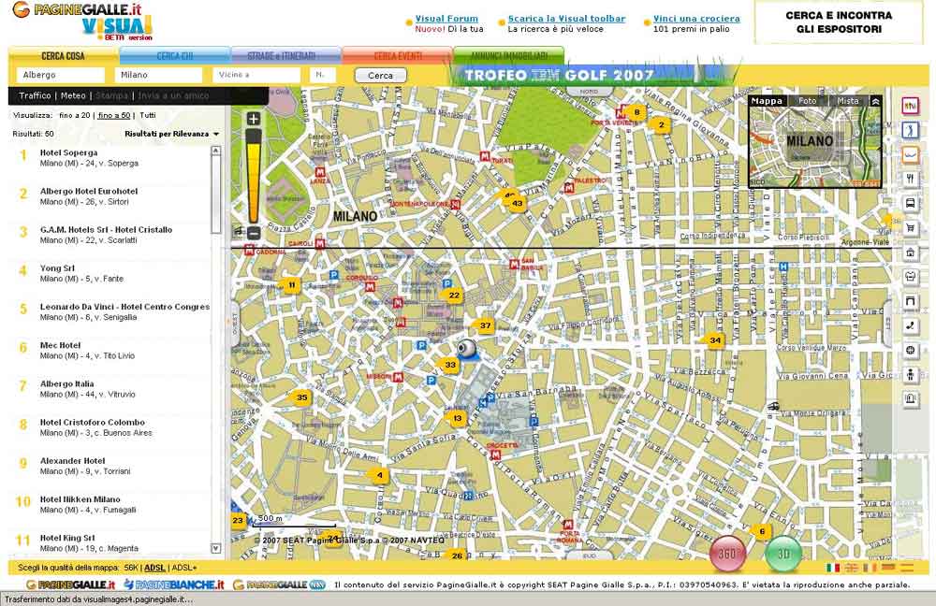The width and height of the screenshot is (936, 606).
Task: Click the zoom in plus button
Action: pos(254,119)
